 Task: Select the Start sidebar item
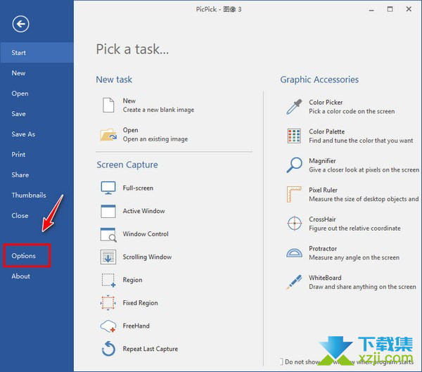(x=37, y=53)
